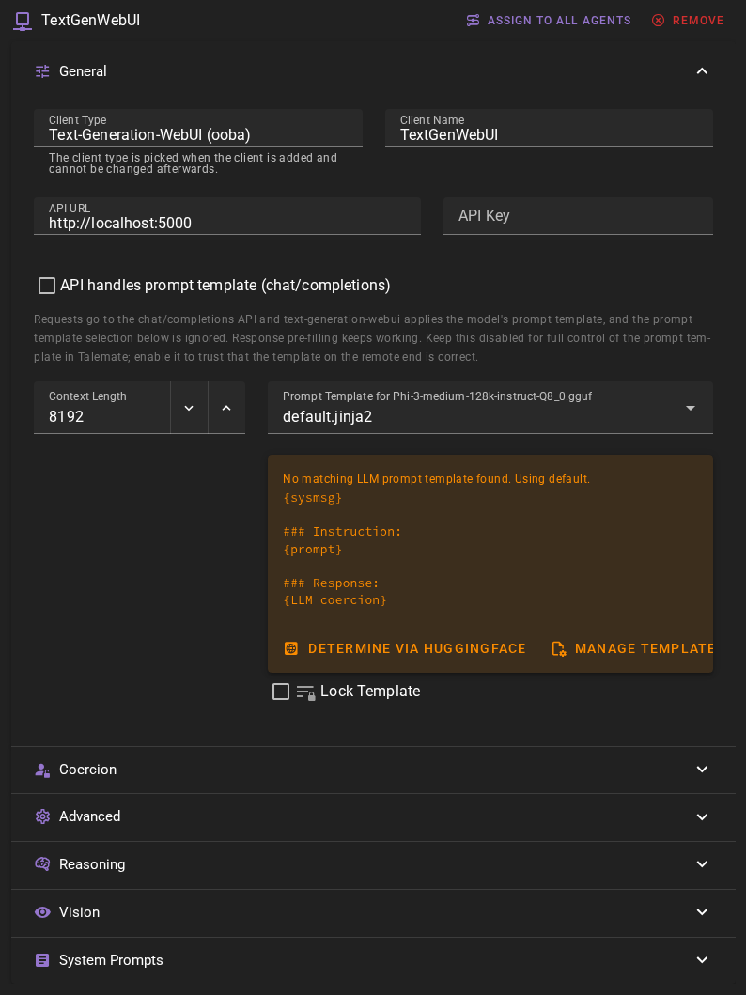Click the client type cannot be changed hint
Image resolution: width=746 pixels, height=995 pixels.
(x=193, y=163)
